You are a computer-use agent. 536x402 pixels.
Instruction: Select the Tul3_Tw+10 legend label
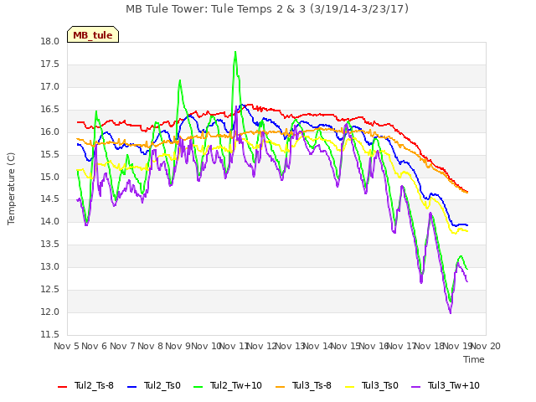point(454,385)
